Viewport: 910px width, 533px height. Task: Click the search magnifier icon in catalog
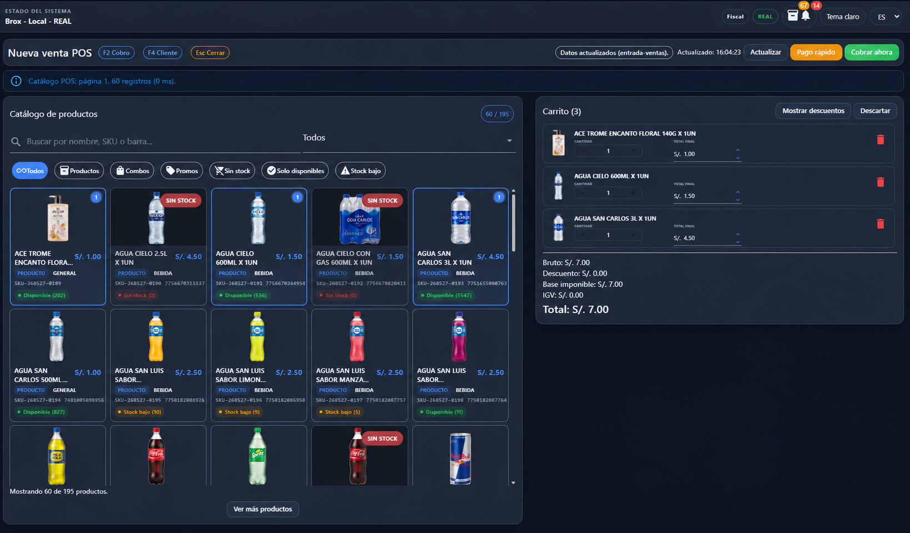tap(16, 142)
